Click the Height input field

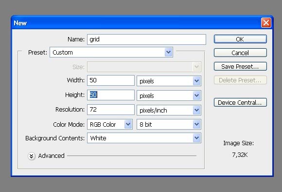coord(111,95)
